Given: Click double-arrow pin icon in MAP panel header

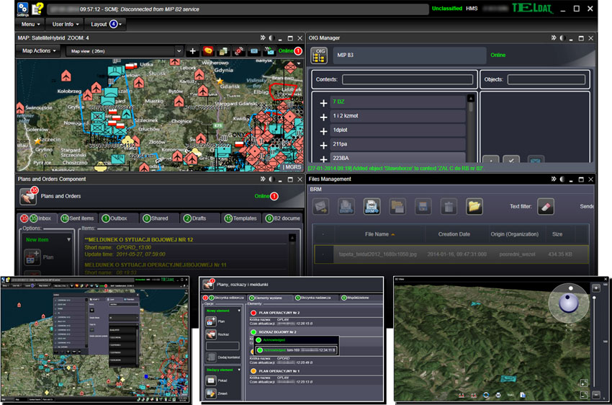Looking at the screenshot, I should (x=263, y=38).
